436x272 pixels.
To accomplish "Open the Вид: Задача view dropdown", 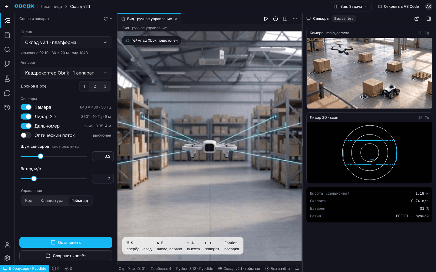I will (351, 6).
